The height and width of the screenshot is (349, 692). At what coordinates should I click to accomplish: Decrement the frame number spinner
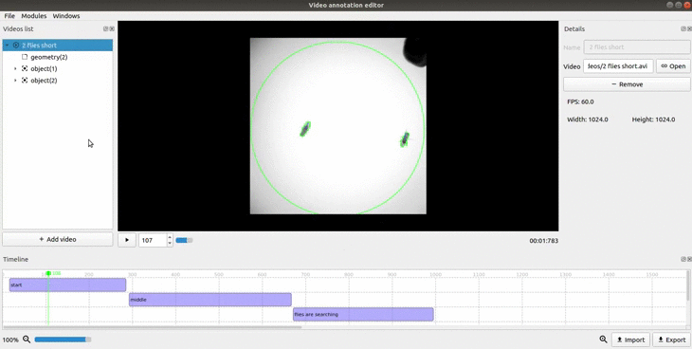pos(170,243)
